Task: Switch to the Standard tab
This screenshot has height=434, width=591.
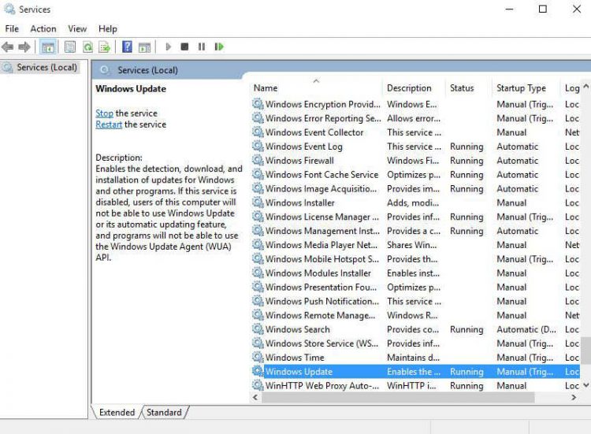Action: click(164, 413)
